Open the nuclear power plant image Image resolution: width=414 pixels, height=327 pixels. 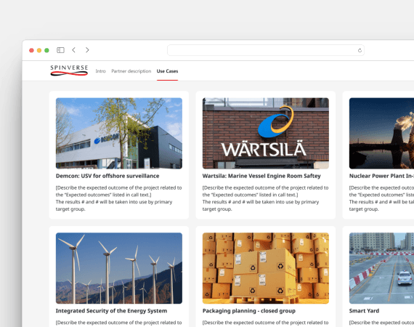(381, 134)
